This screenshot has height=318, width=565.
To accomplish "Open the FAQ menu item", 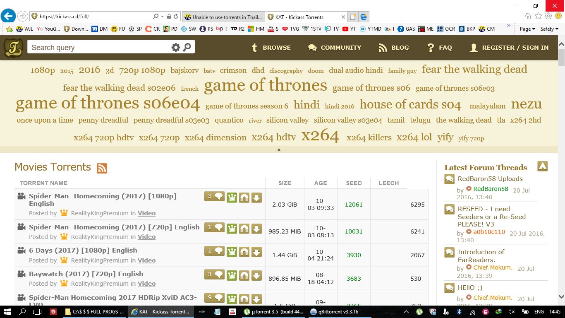I will tap(440, 48).
